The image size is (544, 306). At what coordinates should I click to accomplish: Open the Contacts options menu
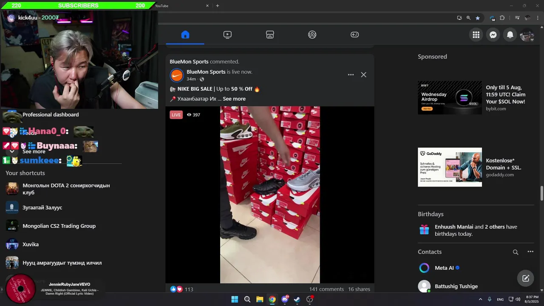click(530, 252)
